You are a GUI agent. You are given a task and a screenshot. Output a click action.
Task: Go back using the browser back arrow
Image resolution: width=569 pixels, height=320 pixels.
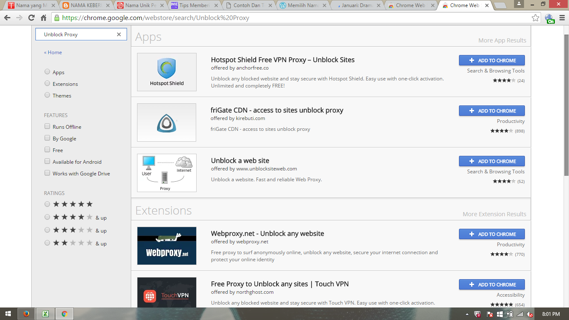[x=7, y=18]
